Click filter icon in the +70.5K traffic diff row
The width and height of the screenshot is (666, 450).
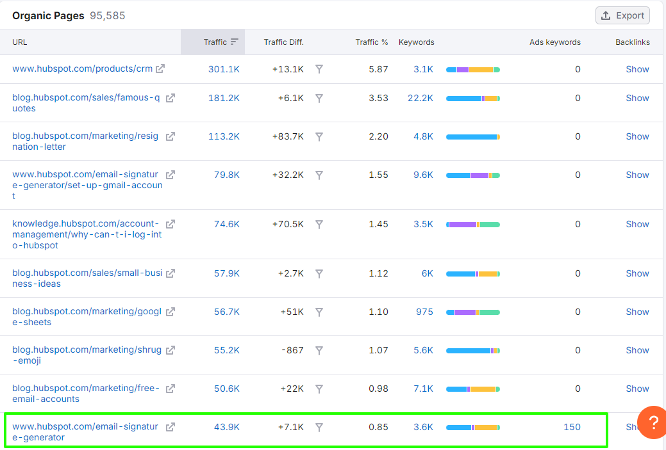pyautogui.click(x=319, y=225)
